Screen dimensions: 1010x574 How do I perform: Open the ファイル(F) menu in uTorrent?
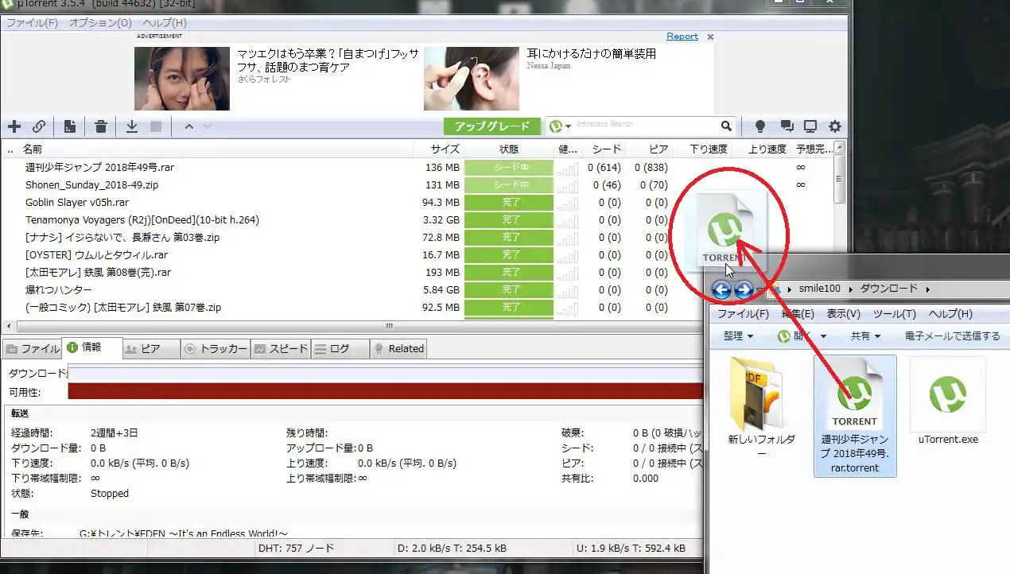32,23
